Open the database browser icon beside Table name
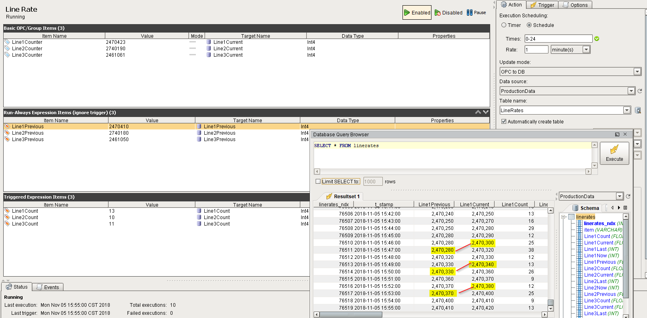 coord(638,111)
